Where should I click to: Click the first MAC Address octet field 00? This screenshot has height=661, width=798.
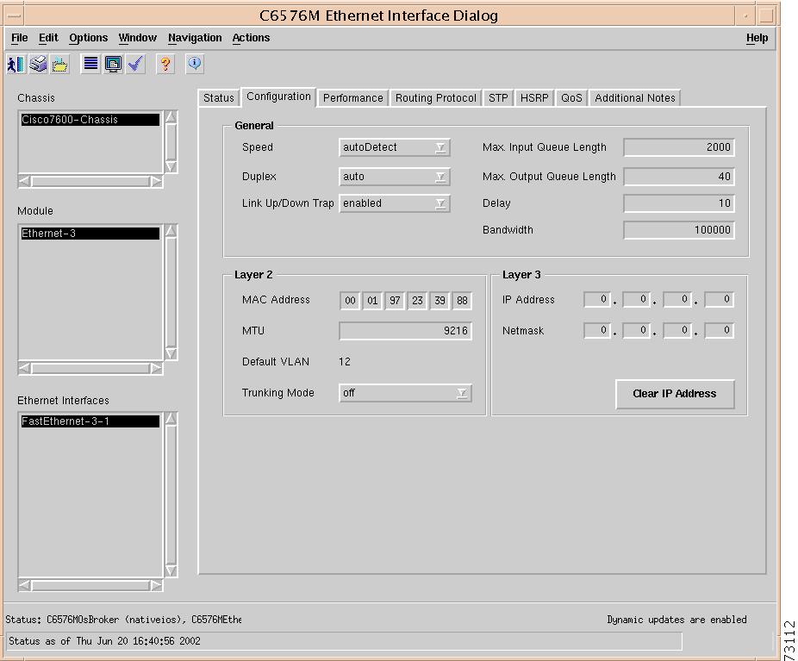pos(350,301)
